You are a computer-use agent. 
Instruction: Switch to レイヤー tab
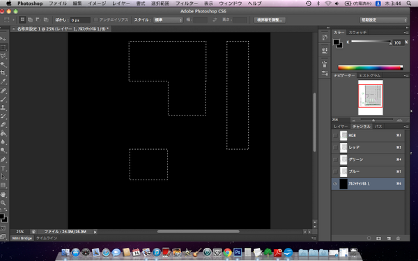(x=341, y=127)
